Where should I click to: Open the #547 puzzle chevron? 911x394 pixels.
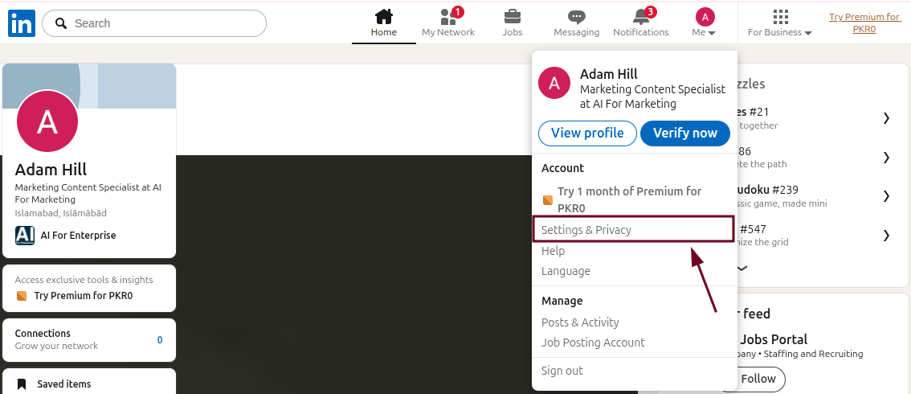pyautogui.click(x=886, y=235)
